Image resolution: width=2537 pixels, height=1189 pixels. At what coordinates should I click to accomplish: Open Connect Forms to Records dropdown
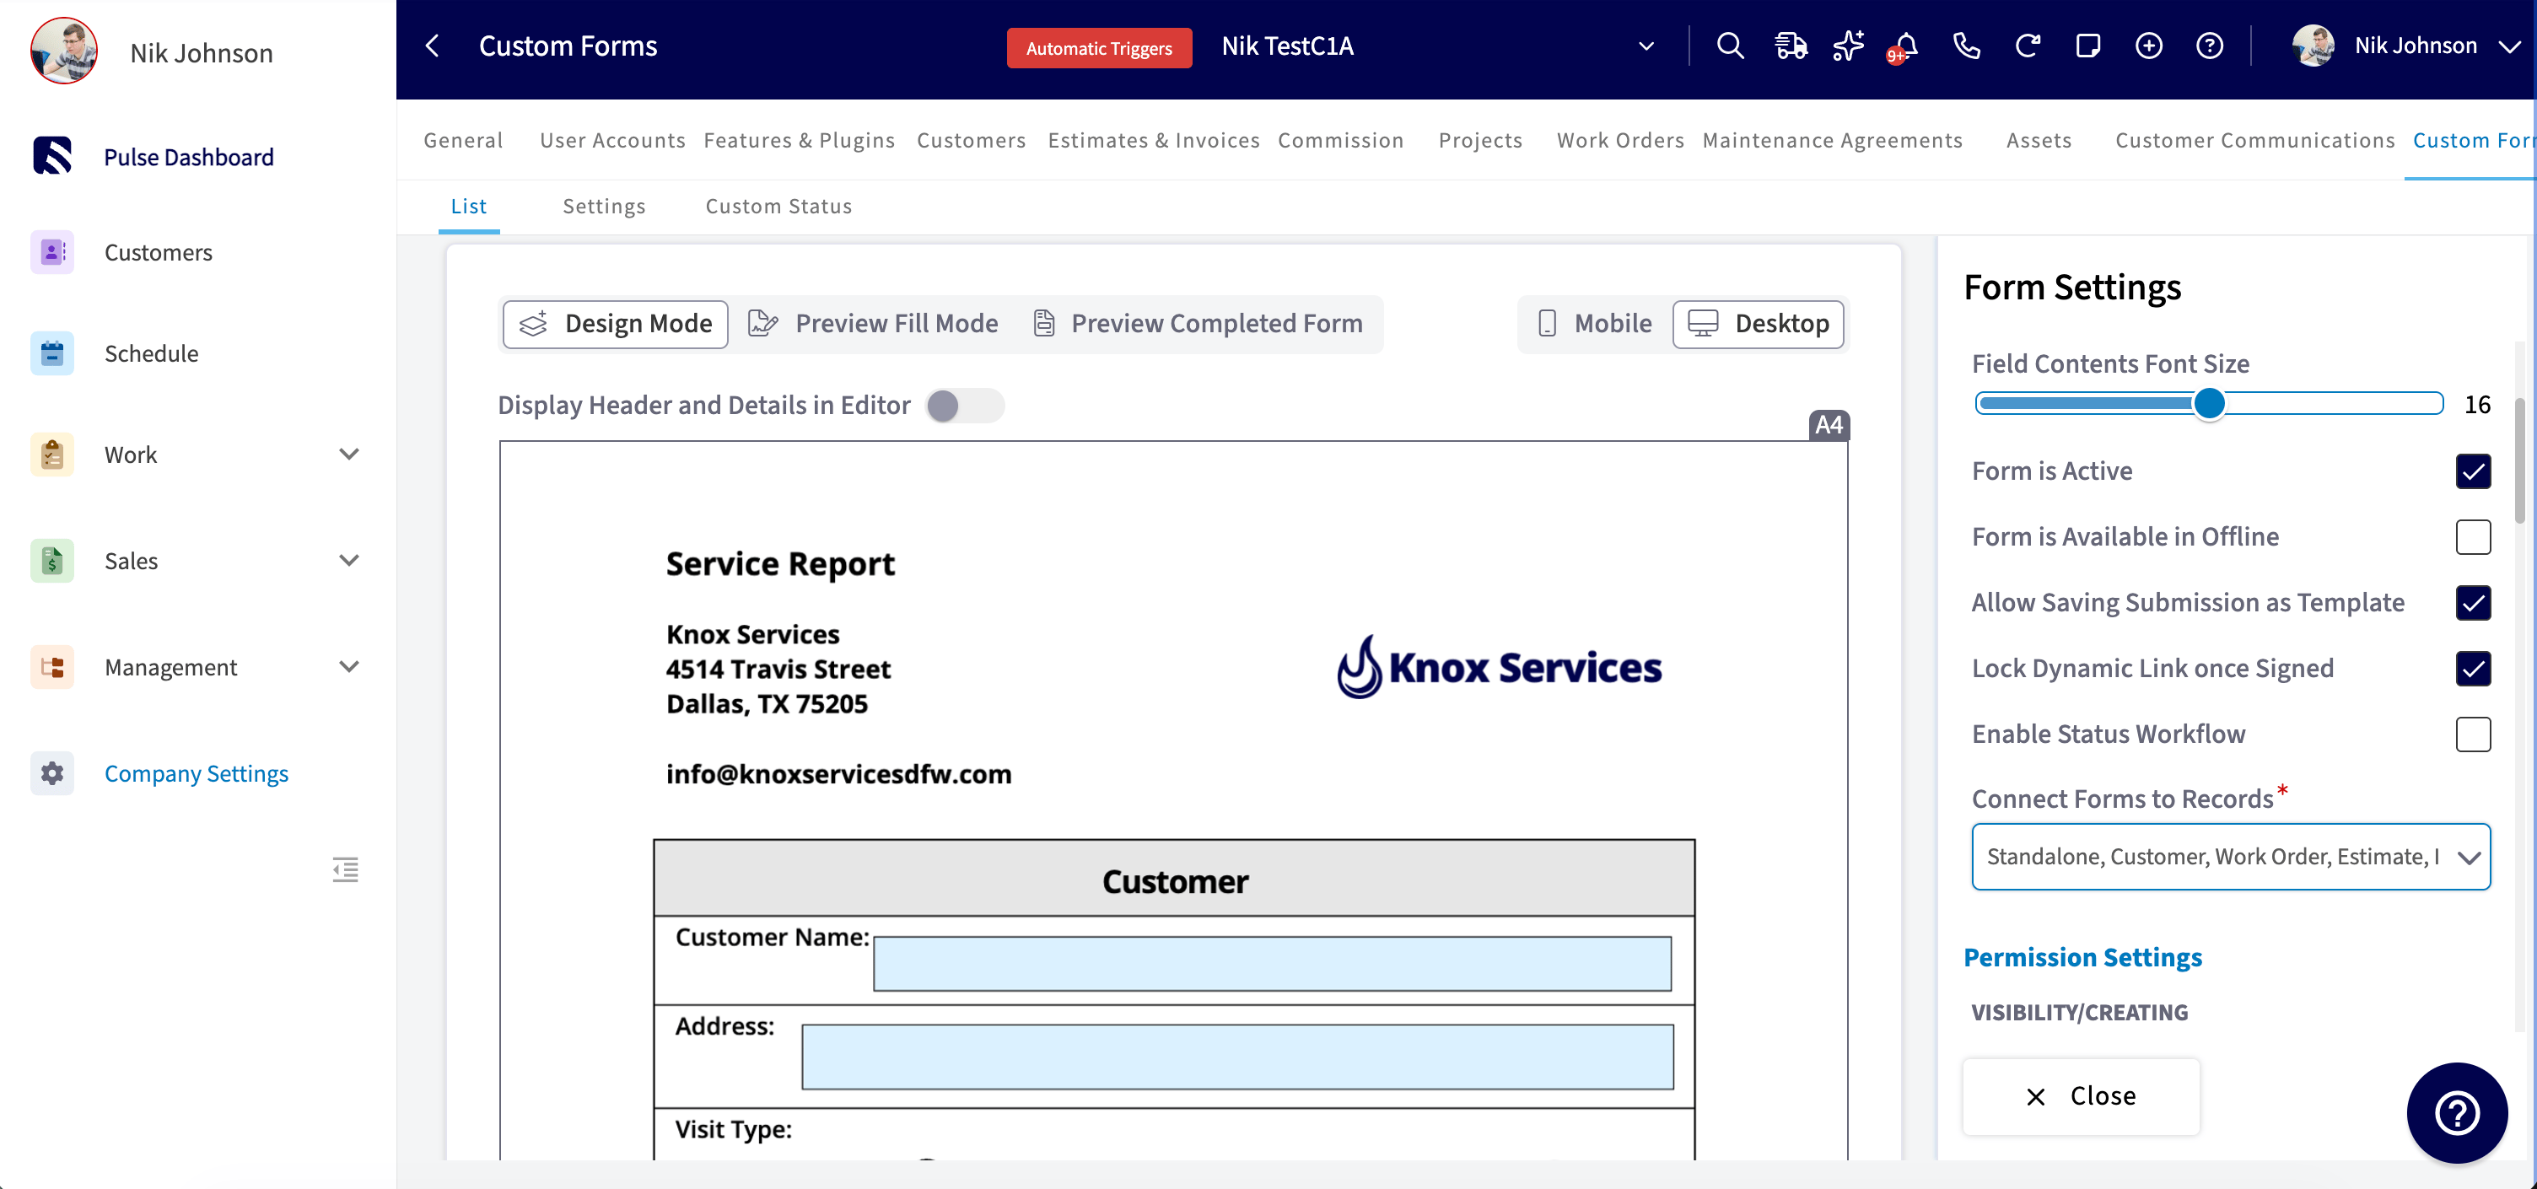coord(2231,856)
